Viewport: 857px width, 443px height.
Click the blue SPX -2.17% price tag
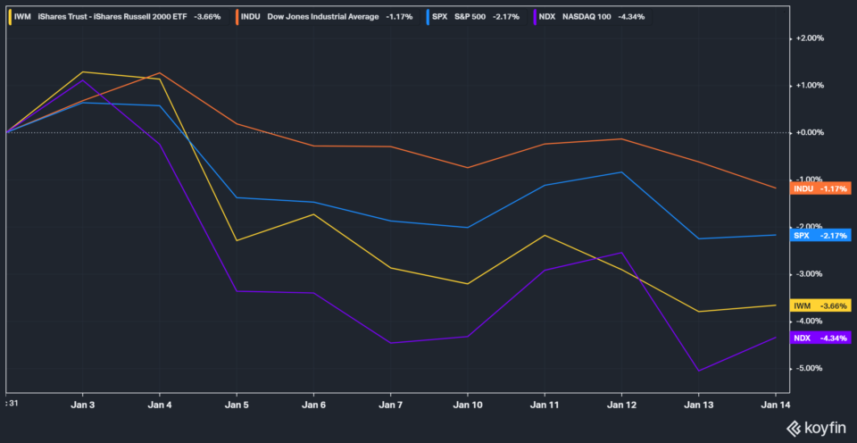pos(820,236)
